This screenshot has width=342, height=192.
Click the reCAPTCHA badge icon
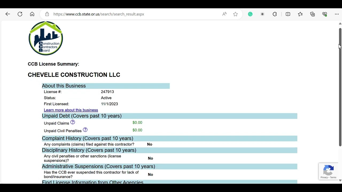328,170
